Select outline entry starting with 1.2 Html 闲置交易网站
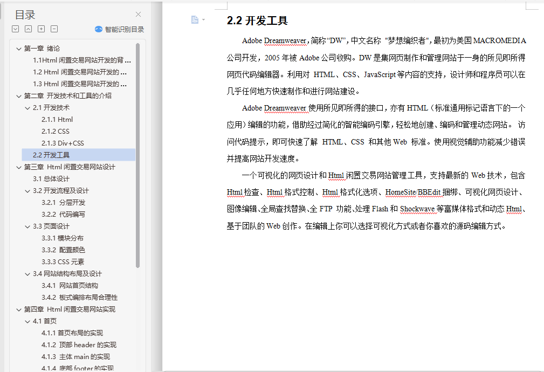The width and height of the screenshot is (544, 372). (x=80, y=72)
